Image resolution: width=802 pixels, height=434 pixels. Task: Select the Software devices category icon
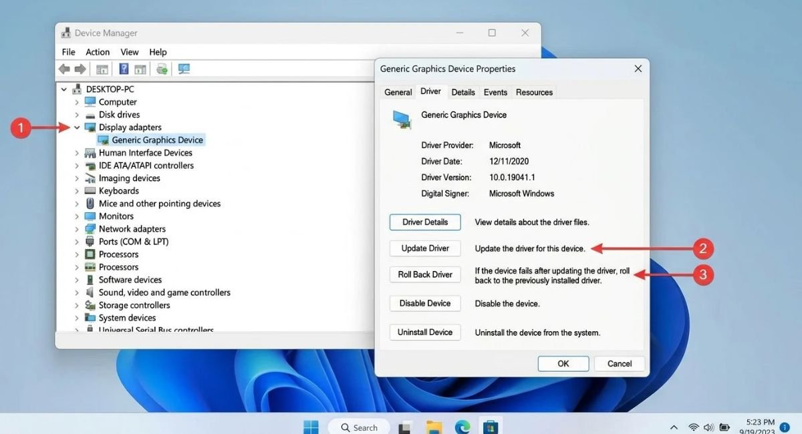pos(90,280)
